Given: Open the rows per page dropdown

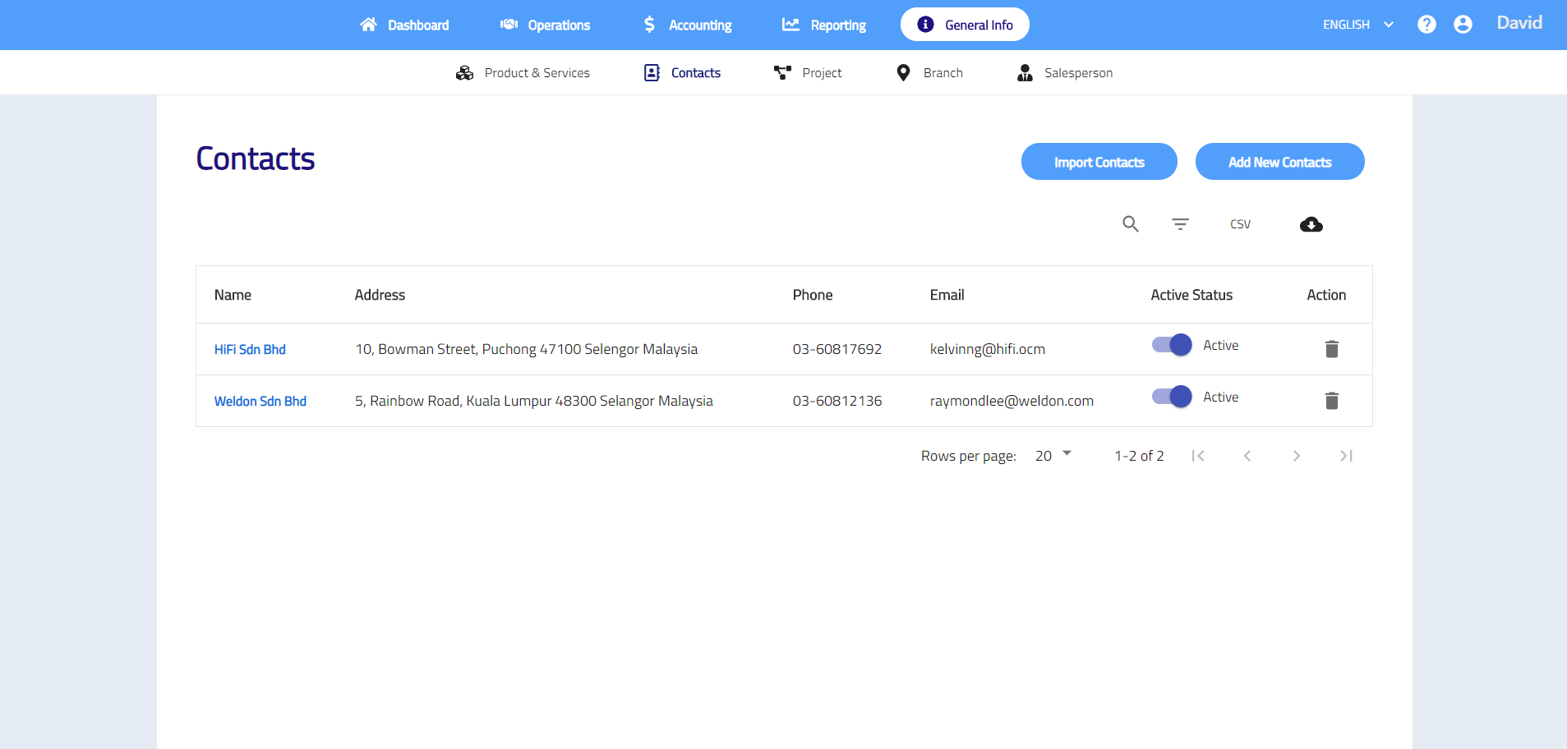Looking at the screenshot, I should 1053,455.
